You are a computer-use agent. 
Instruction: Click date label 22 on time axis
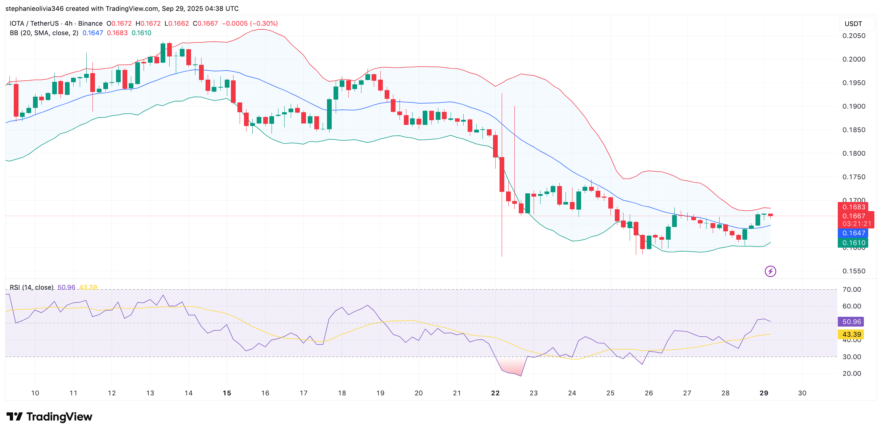point(495,393)
